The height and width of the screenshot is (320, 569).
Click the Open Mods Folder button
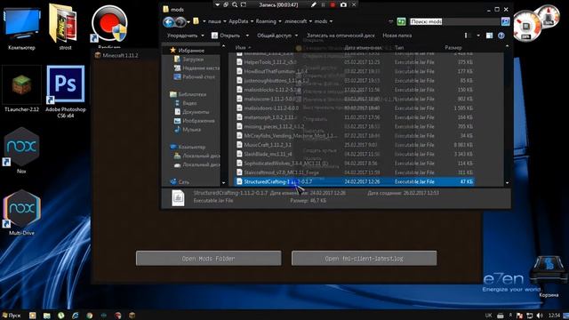pyautogui.click(x=209, y=259)
